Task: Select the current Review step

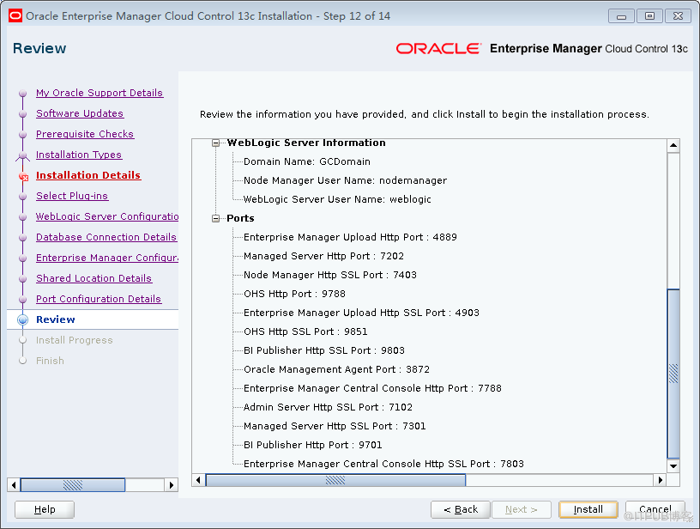Action: (x=56, y=319)
